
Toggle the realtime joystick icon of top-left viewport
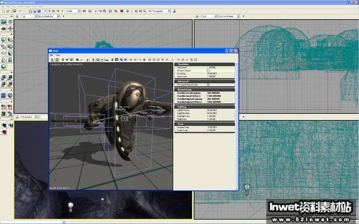pos(17,16)
